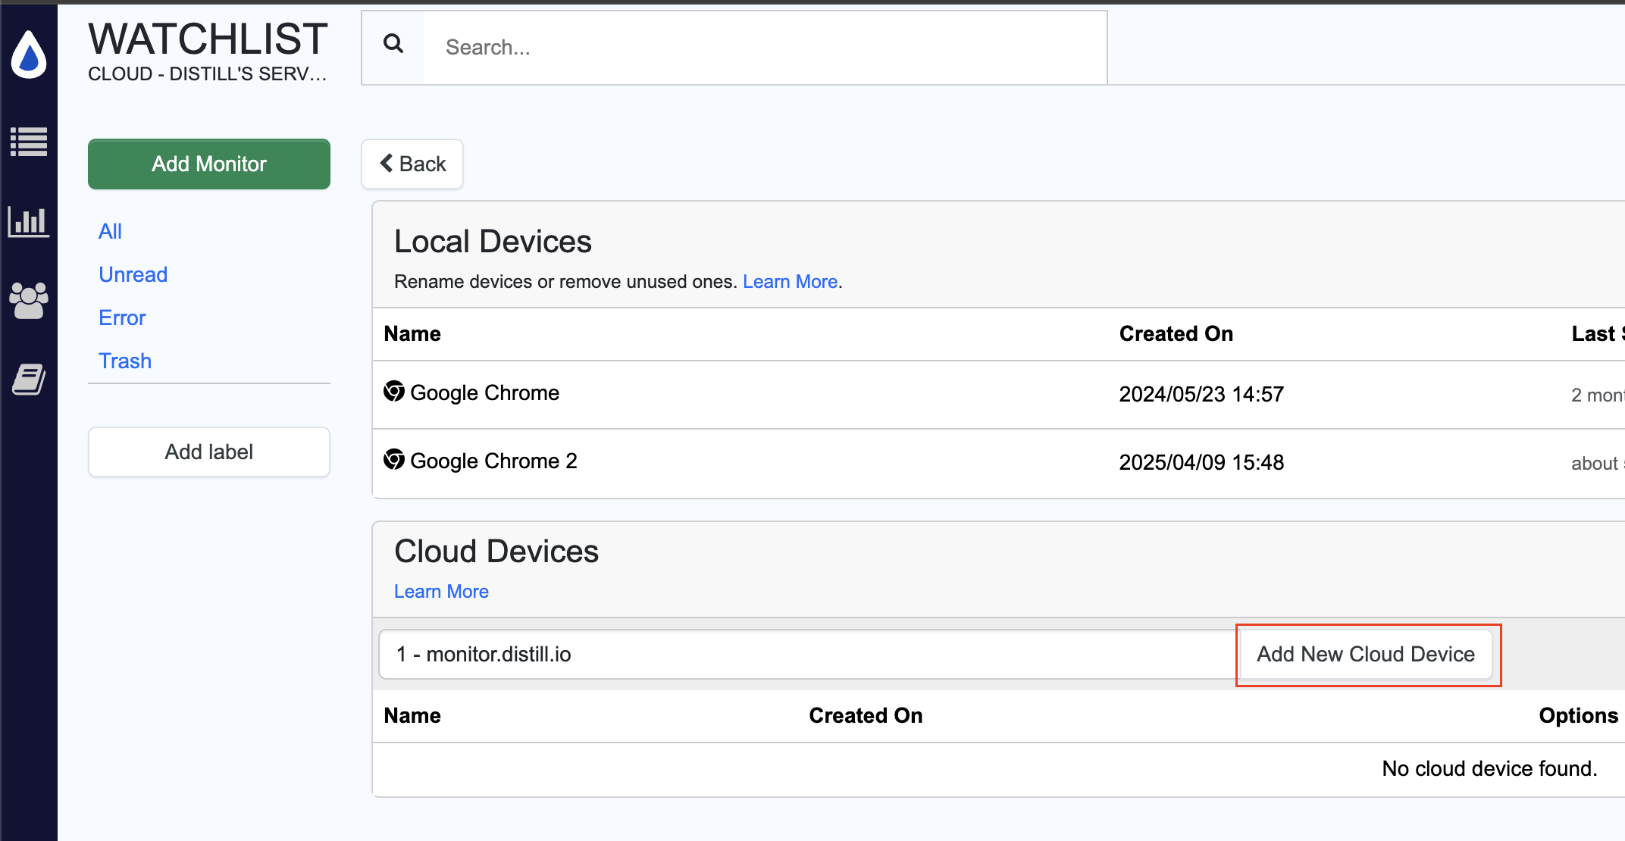The width and height of the screenshot is (1625, 841).
Task: Open the watchlist list icon in sidebar
Action: coord(30,142)
